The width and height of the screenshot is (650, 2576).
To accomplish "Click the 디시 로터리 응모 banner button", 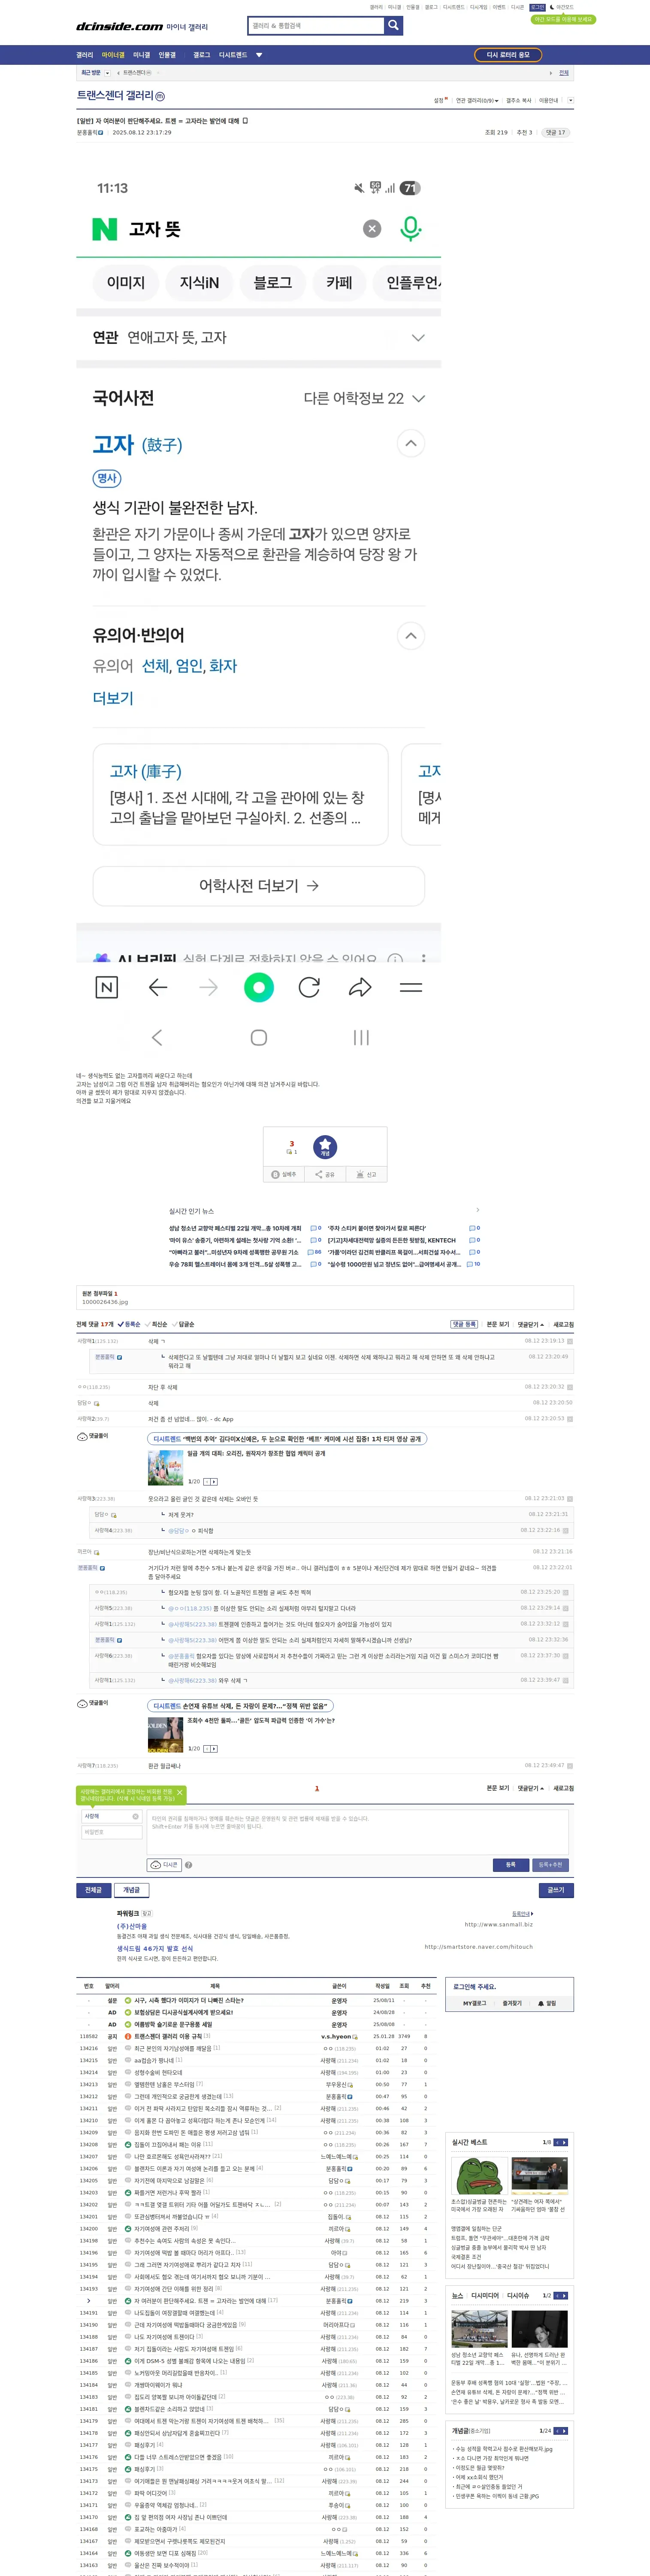I will (508, 55).
